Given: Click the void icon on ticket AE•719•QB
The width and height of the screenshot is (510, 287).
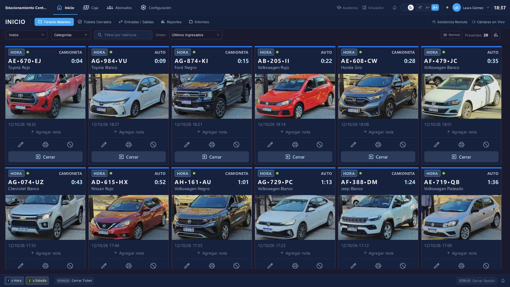Looking at the screenshot, I should [486, 266].
